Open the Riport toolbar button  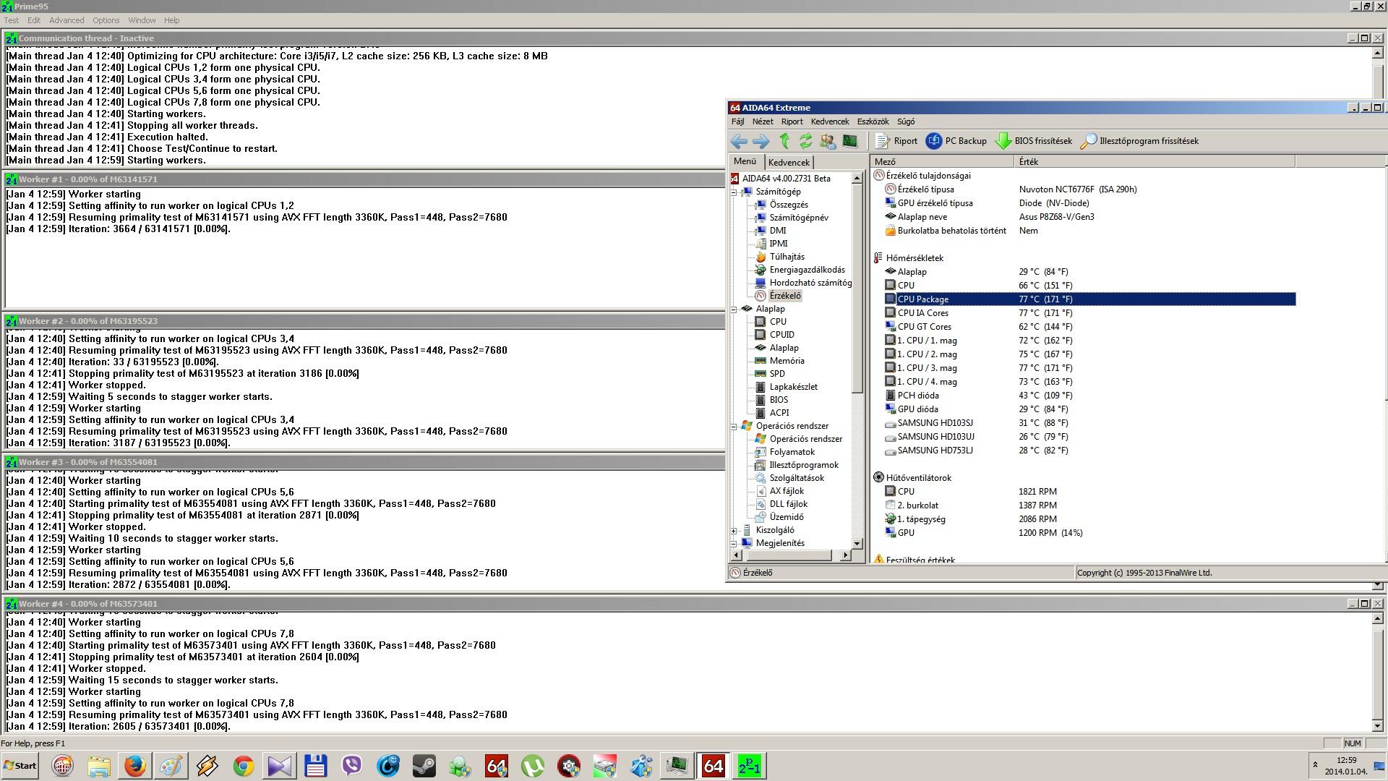[x=896, y=141]
